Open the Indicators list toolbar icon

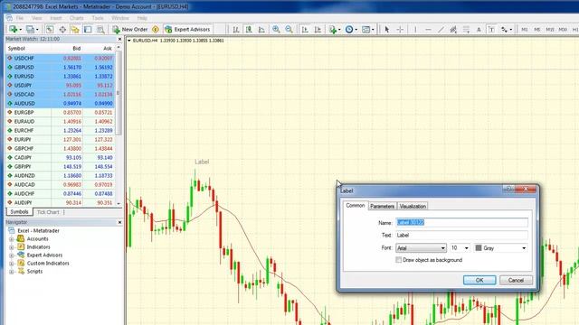point(334,30)
